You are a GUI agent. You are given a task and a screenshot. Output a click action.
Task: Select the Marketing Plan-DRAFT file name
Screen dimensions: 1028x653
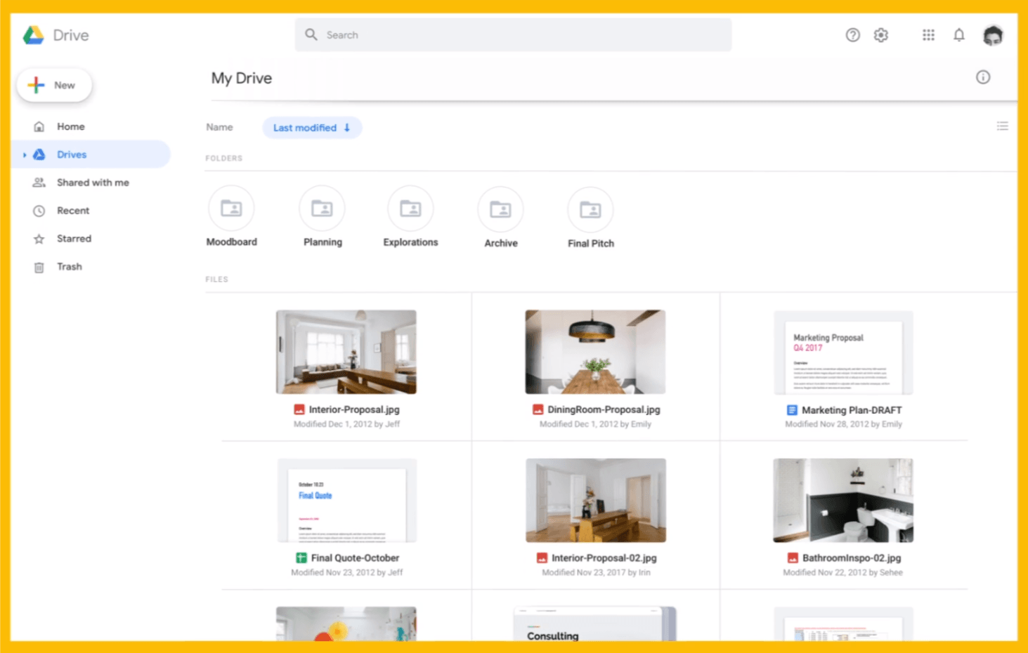pyautogui.click(x=852, y=410)
